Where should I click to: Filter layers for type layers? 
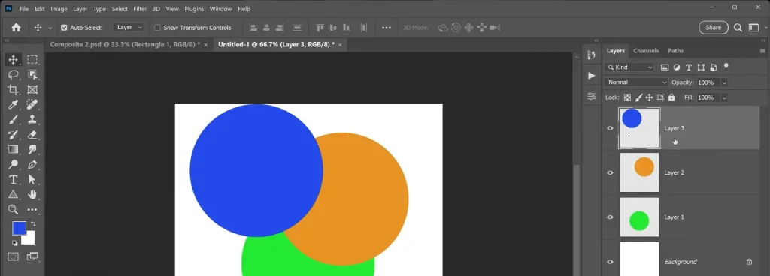(689, 67)
